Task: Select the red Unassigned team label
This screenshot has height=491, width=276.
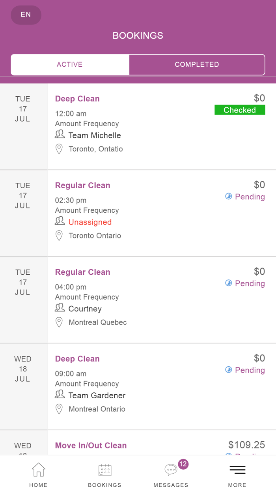Action: pos(90,222)
